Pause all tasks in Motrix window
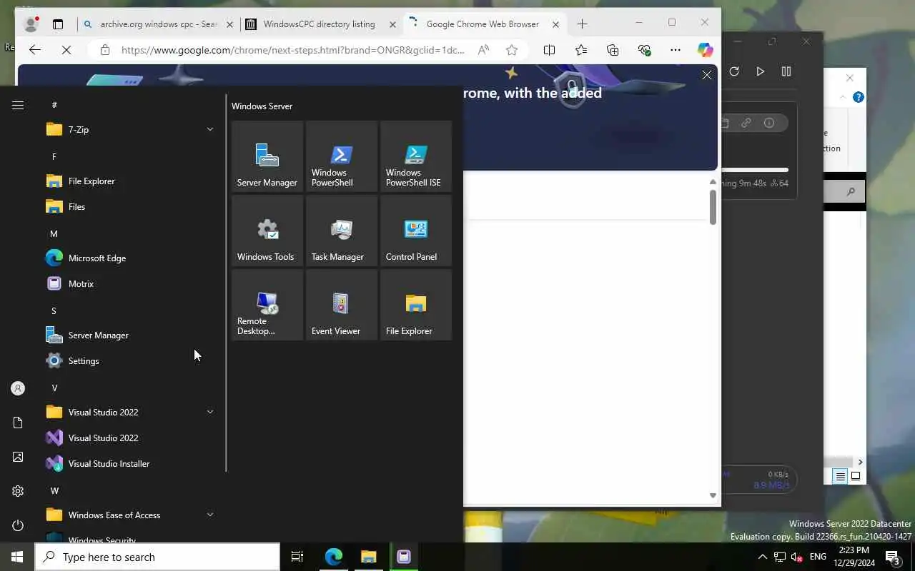This screenshot has height=571, width=915. click(786, 71)
